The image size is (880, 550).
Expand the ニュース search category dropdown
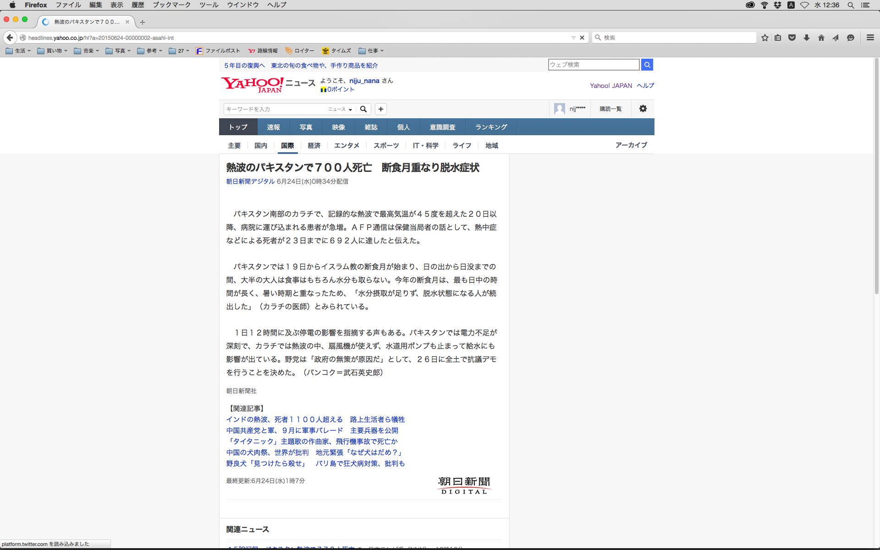tap(340, 109)
